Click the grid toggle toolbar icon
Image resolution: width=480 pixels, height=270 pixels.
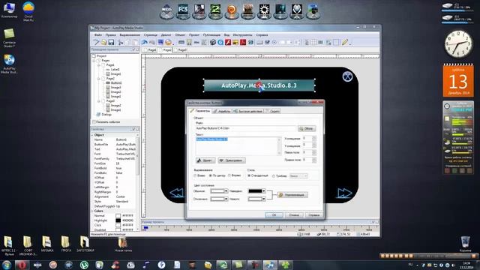coord(313,42)
